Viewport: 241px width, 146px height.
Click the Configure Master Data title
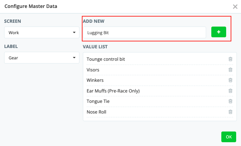click(31, 7)
